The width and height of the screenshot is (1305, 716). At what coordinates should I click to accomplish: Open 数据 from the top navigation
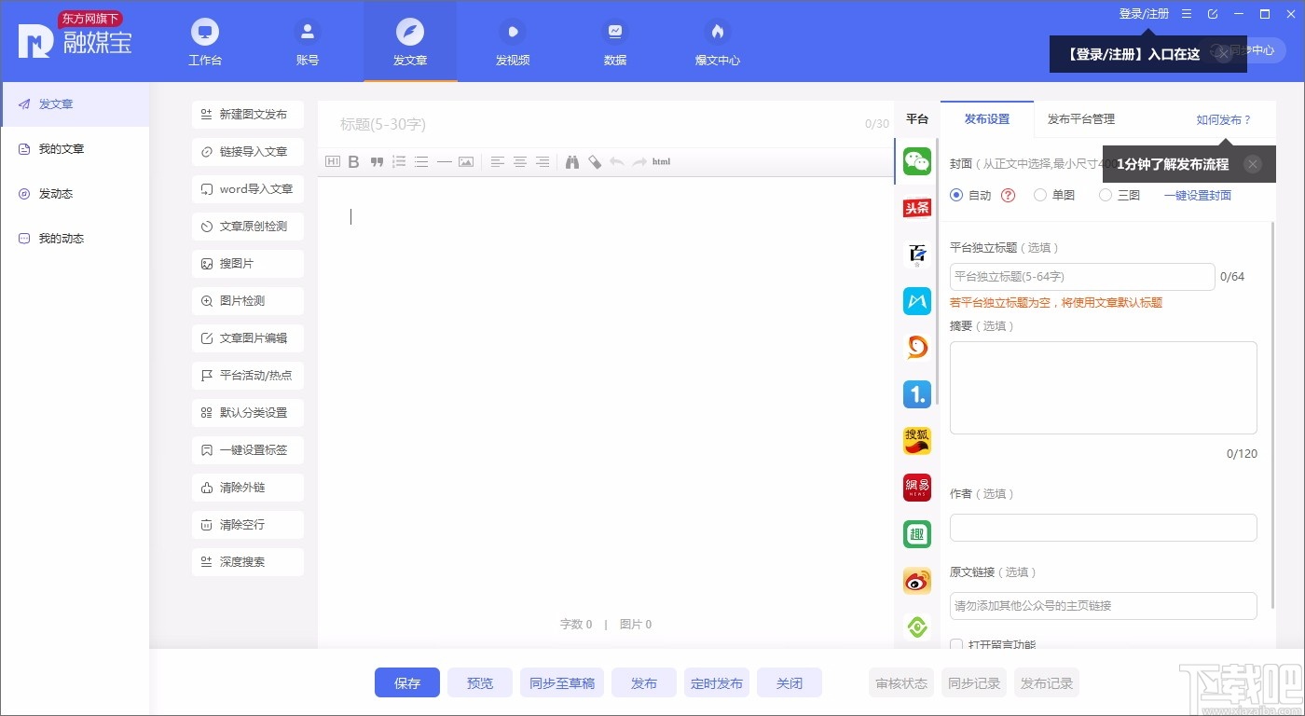(614, 42)
